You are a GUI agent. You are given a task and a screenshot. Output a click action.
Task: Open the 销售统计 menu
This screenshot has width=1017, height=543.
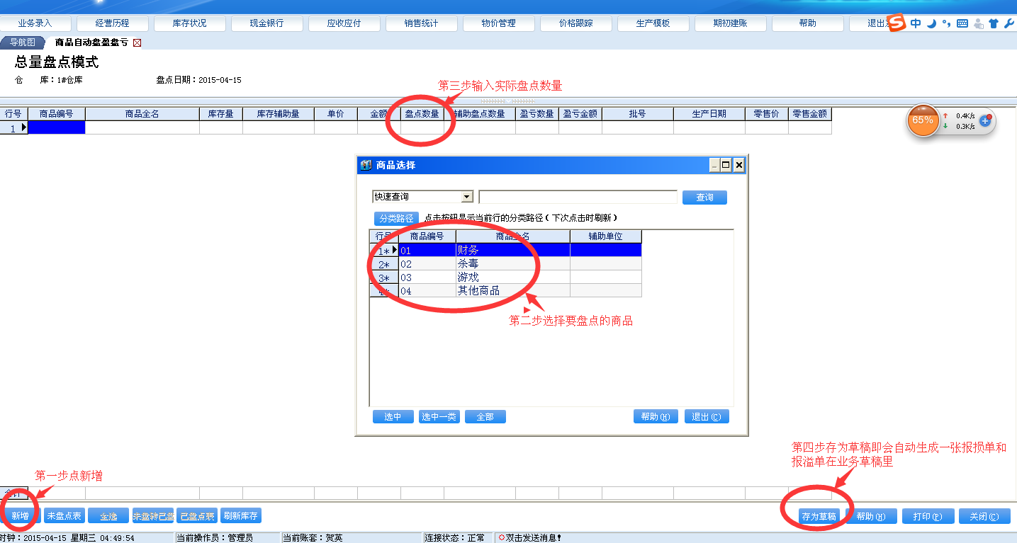click(x=421, y=23)
